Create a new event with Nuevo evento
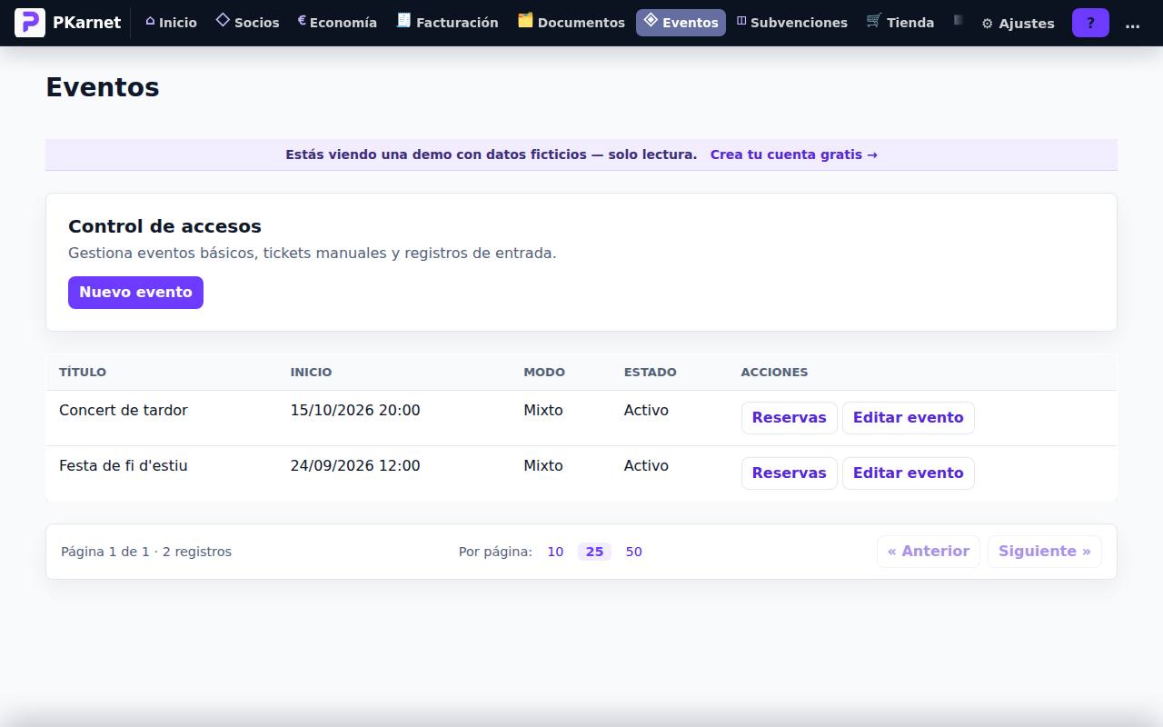Viewport: 1163px width, 727px height. point(135,293)
